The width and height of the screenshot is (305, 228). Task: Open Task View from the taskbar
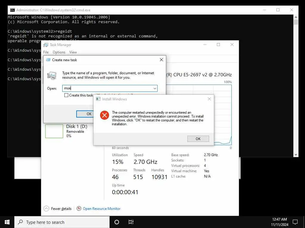(131, 222)
